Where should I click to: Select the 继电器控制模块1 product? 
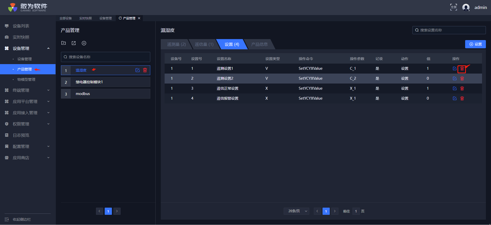105,82
